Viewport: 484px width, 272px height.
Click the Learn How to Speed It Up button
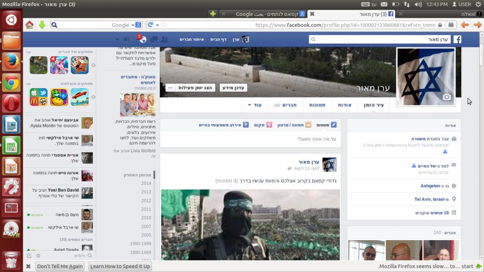[120, 266]
